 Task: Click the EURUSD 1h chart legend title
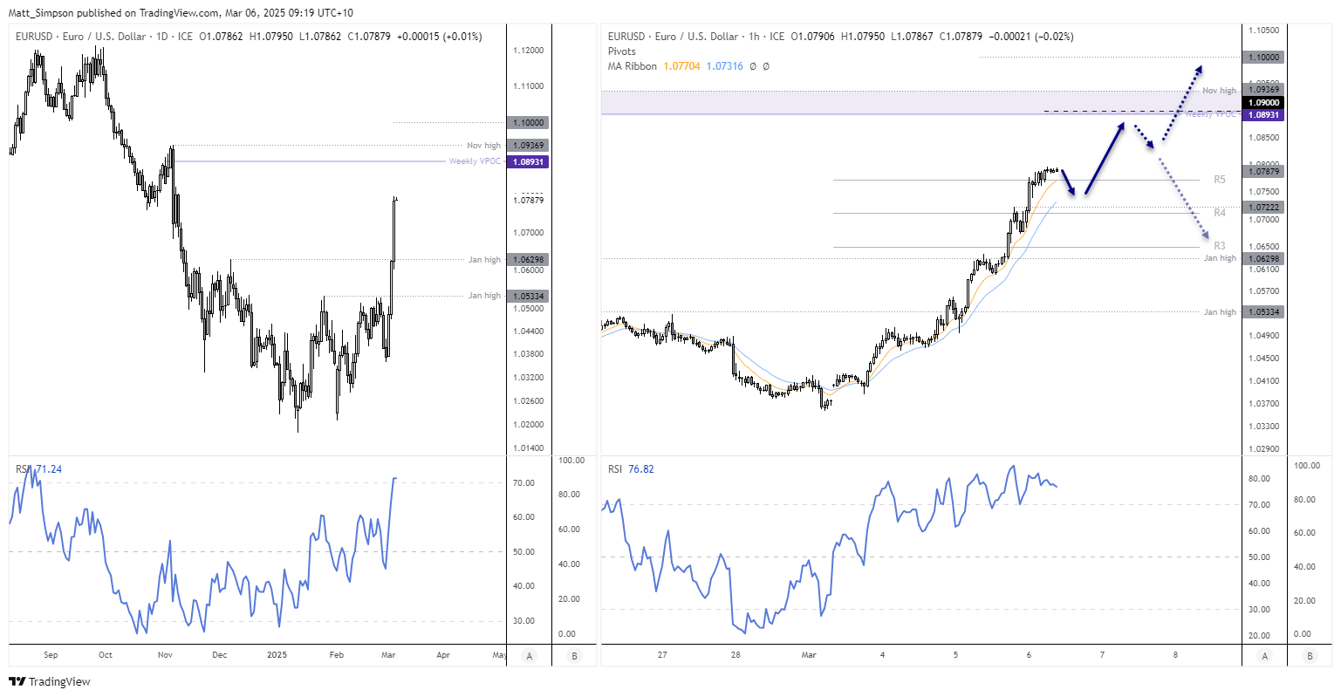(x=625, y=37)
